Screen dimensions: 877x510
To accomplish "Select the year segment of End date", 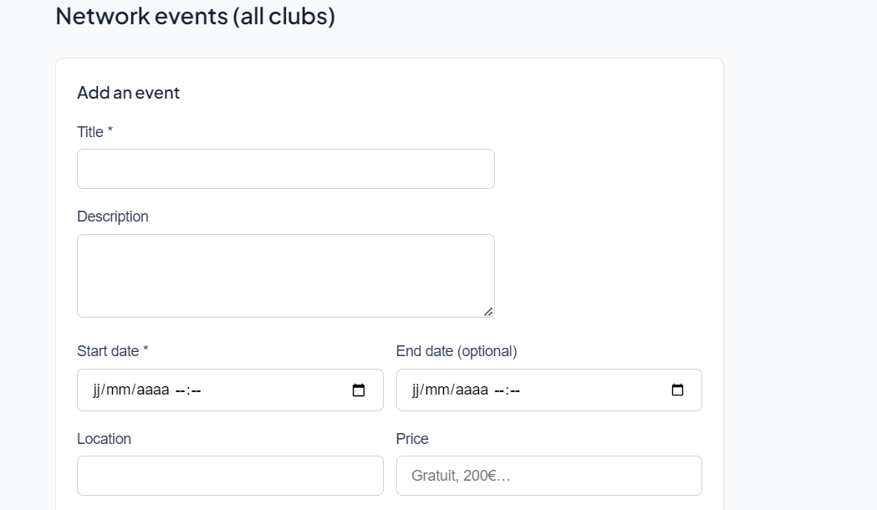I will point(472,390).
